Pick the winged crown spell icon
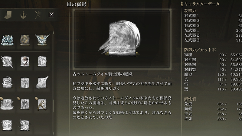242x136 pixels. coord(42,40)
